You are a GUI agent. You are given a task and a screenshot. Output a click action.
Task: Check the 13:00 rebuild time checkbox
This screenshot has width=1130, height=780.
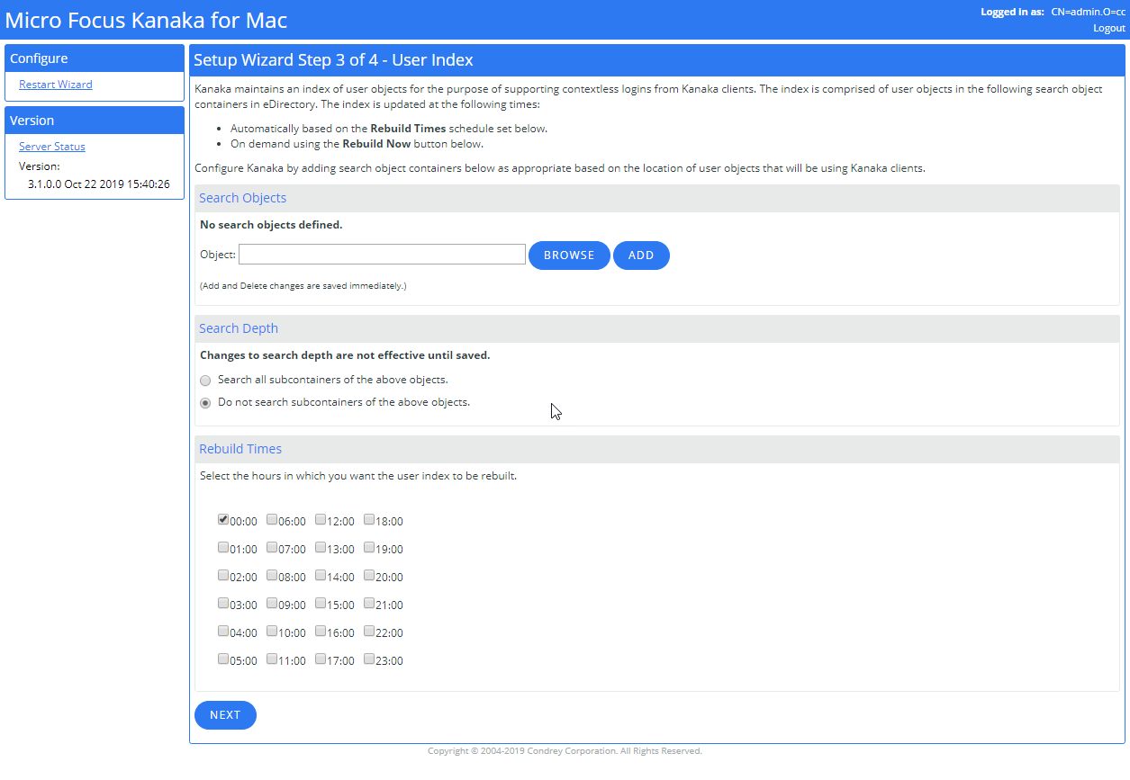pyautogui.click(x=321, y=547)
